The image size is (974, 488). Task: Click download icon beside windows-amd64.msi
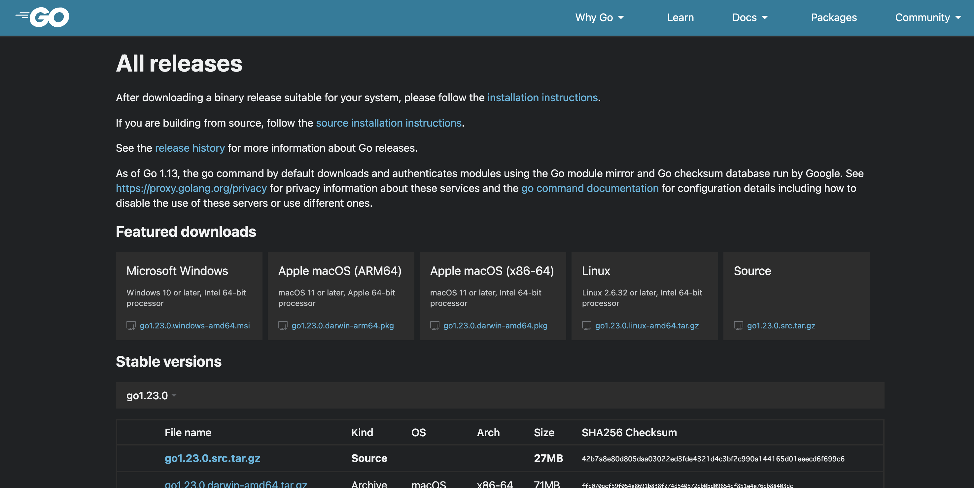click(131, 325)
